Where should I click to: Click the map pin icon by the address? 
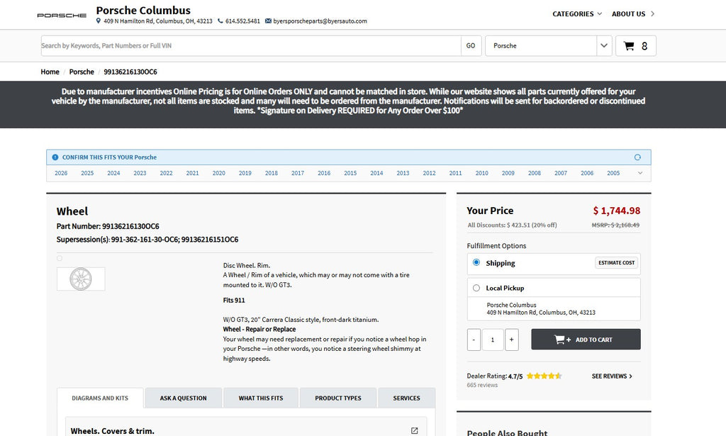[x=99, y=21]
